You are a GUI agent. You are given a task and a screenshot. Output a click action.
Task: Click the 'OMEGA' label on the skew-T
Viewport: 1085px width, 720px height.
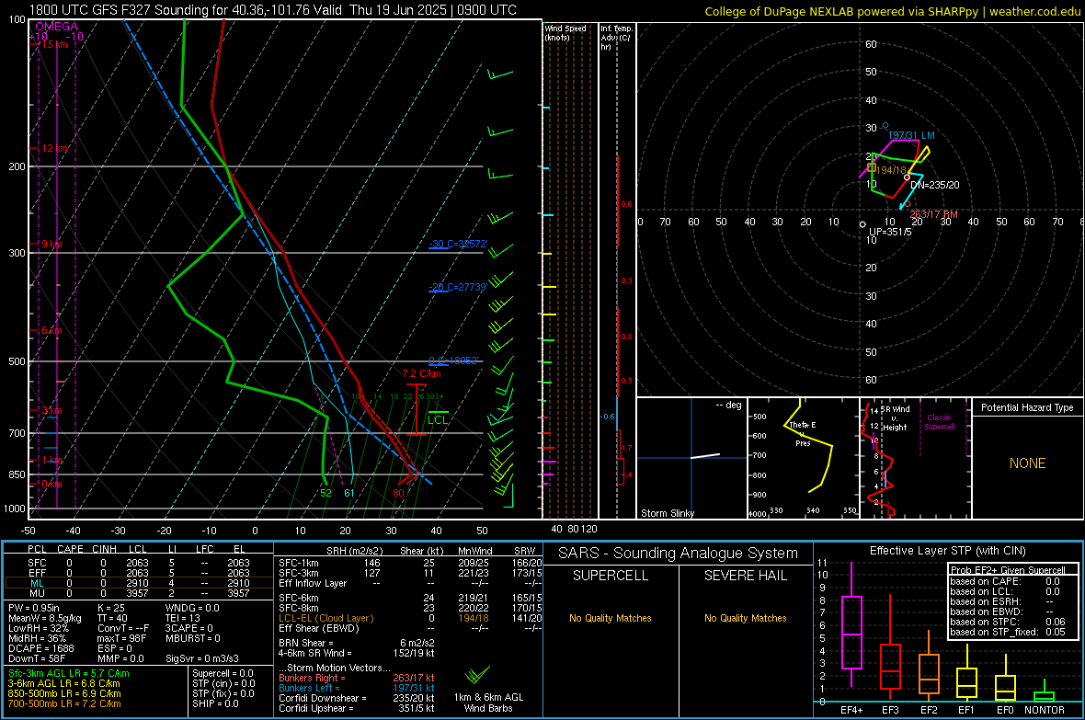click(x=57, y=27)
